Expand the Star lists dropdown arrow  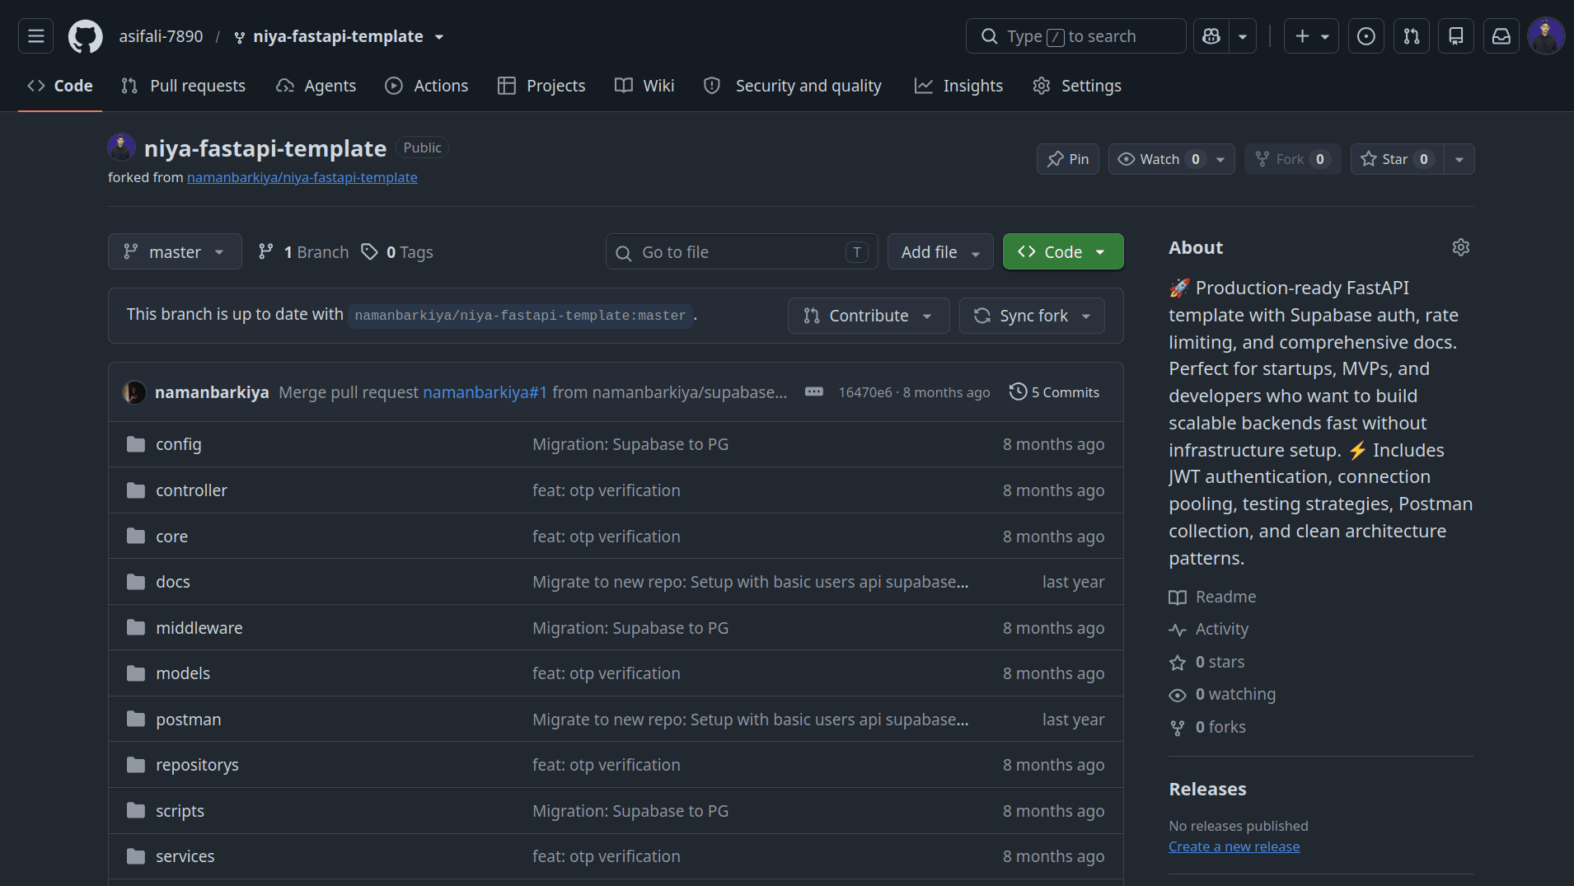1459,159
